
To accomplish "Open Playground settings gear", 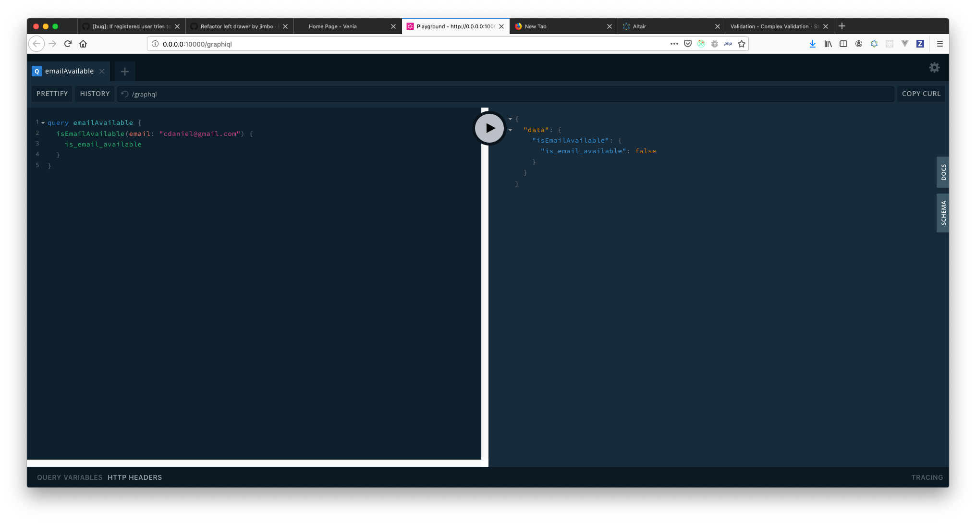I will coord(934,68).
